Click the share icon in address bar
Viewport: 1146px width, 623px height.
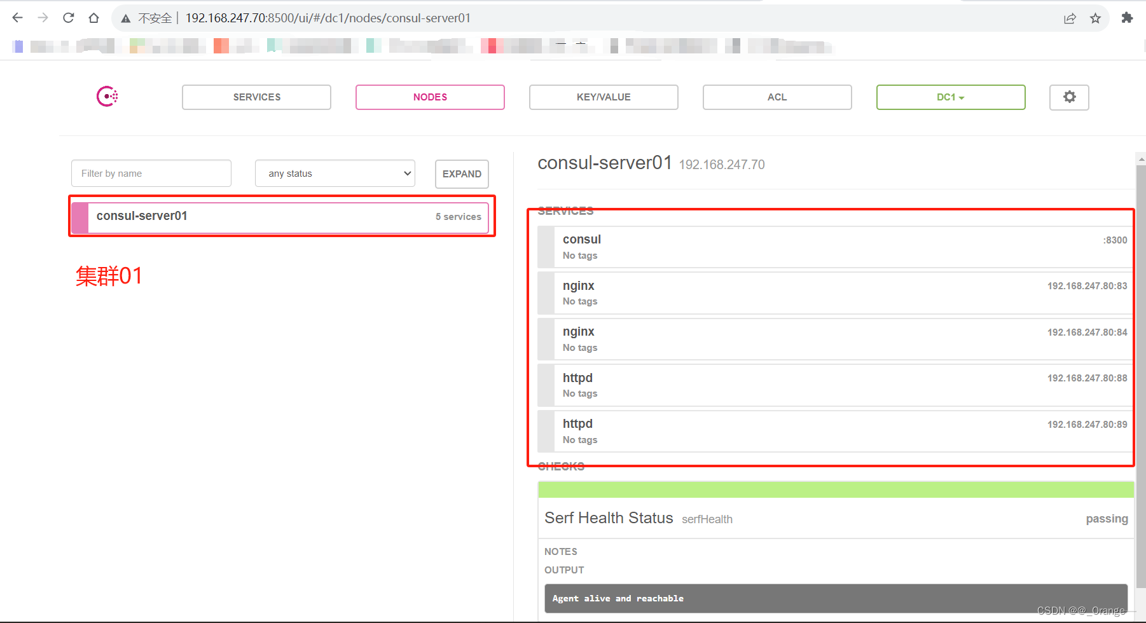[x=1070, y=18]
